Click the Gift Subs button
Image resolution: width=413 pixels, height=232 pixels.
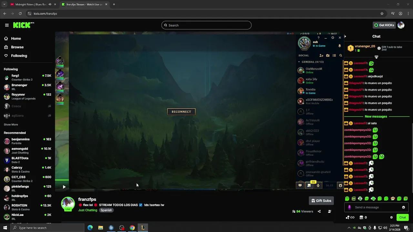321,201
